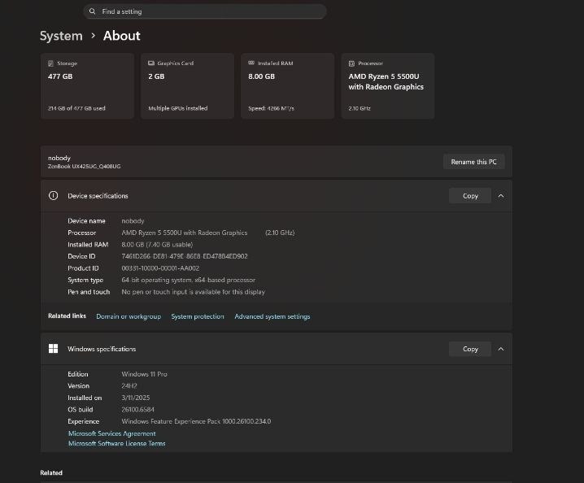
Task: Open Advanced system settings
Action: (x=272, y=316)
